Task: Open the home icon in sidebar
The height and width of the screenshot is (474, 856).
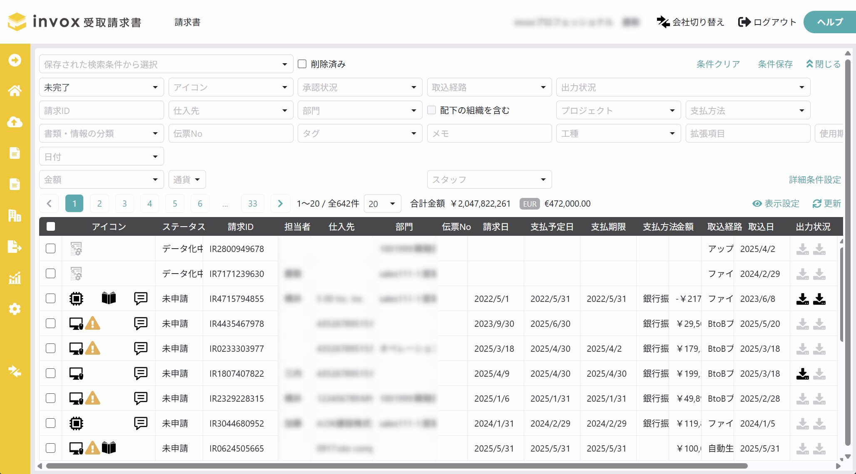Action: click(15, 91)
